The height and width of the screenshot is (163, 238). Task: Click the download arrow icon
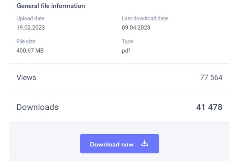pos(145,143)
